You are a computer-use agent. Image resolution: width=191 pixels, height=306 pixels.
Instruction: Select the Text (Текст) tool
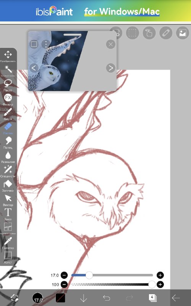coord(8,214)
